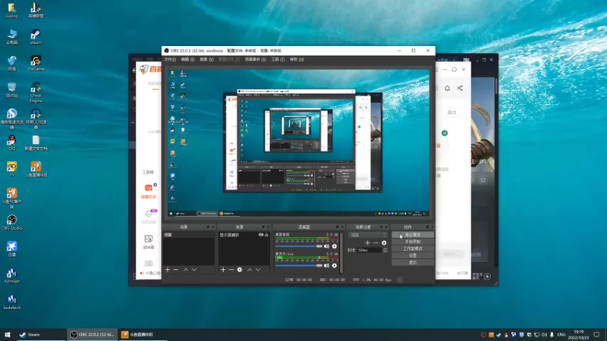Click the notification bell in background window
The width and height of the screenshot is (607, 341).
447,88
